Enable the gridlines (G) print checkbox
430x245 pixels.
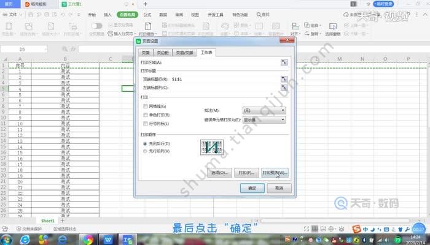(146, 106)
